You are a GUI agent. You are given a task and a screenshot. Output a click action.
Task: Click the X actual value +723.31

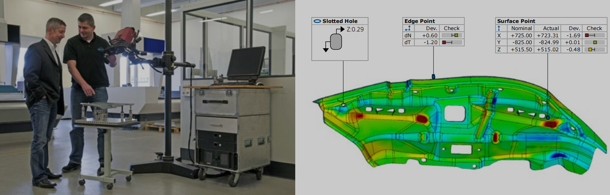coord(548,36)
